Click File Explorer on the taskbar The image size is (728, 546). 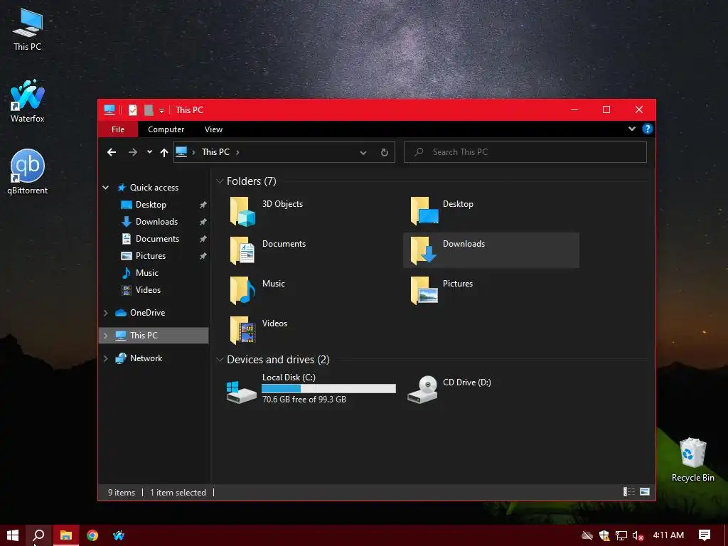point(66,535)
